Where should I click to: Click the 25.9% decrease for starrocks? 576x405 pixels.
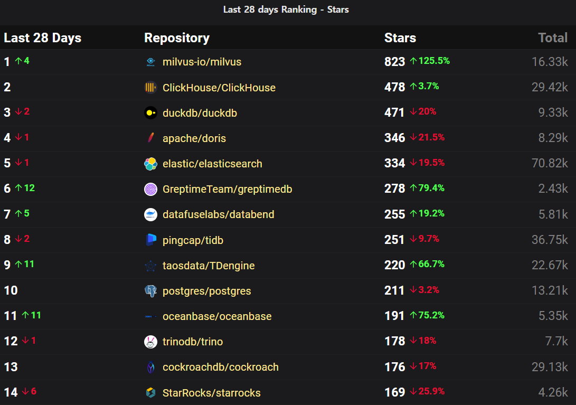pyautogui.click(x=427, y=391)
